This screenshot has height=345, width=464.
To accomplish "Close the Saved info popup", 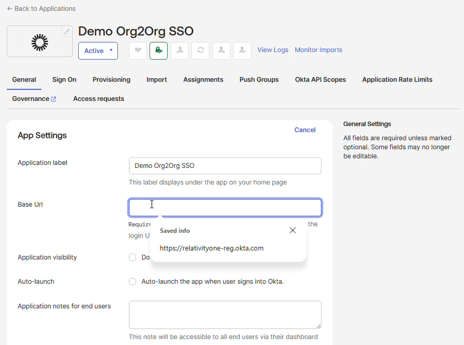I will point(293,230).
